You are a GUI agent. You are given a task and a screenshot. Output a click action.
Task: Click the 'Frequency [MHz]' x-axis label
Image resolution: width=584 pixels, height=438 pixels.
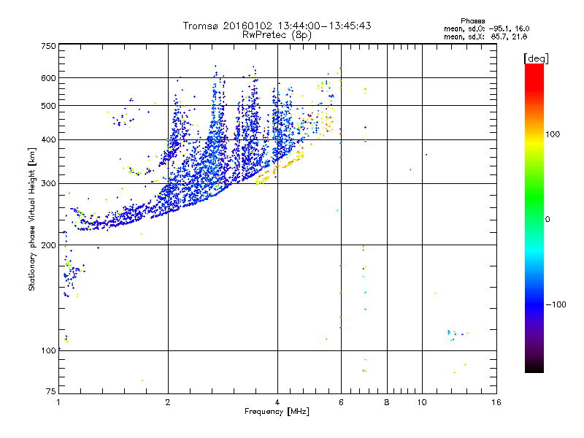click(277, 412)
